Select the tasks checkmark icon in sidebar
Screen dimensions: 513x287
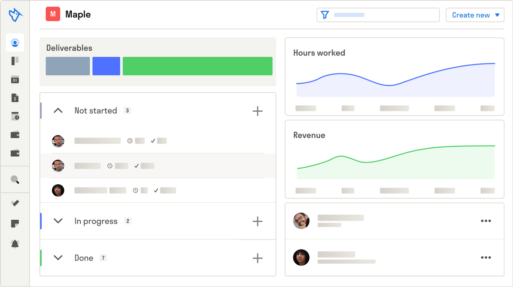[15, 203]
